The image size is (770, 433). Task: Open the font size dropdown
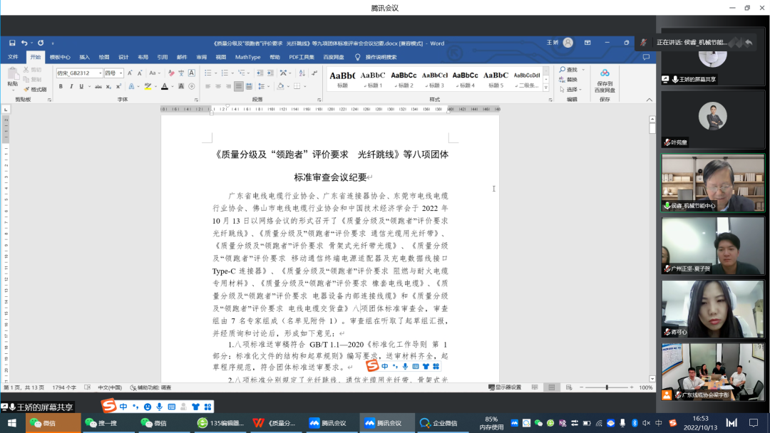121,73
